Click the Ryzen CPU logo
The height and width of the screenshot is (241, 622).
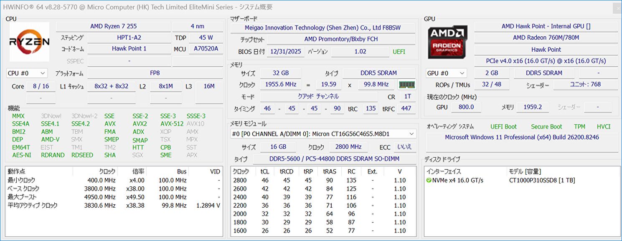[29, 42]
